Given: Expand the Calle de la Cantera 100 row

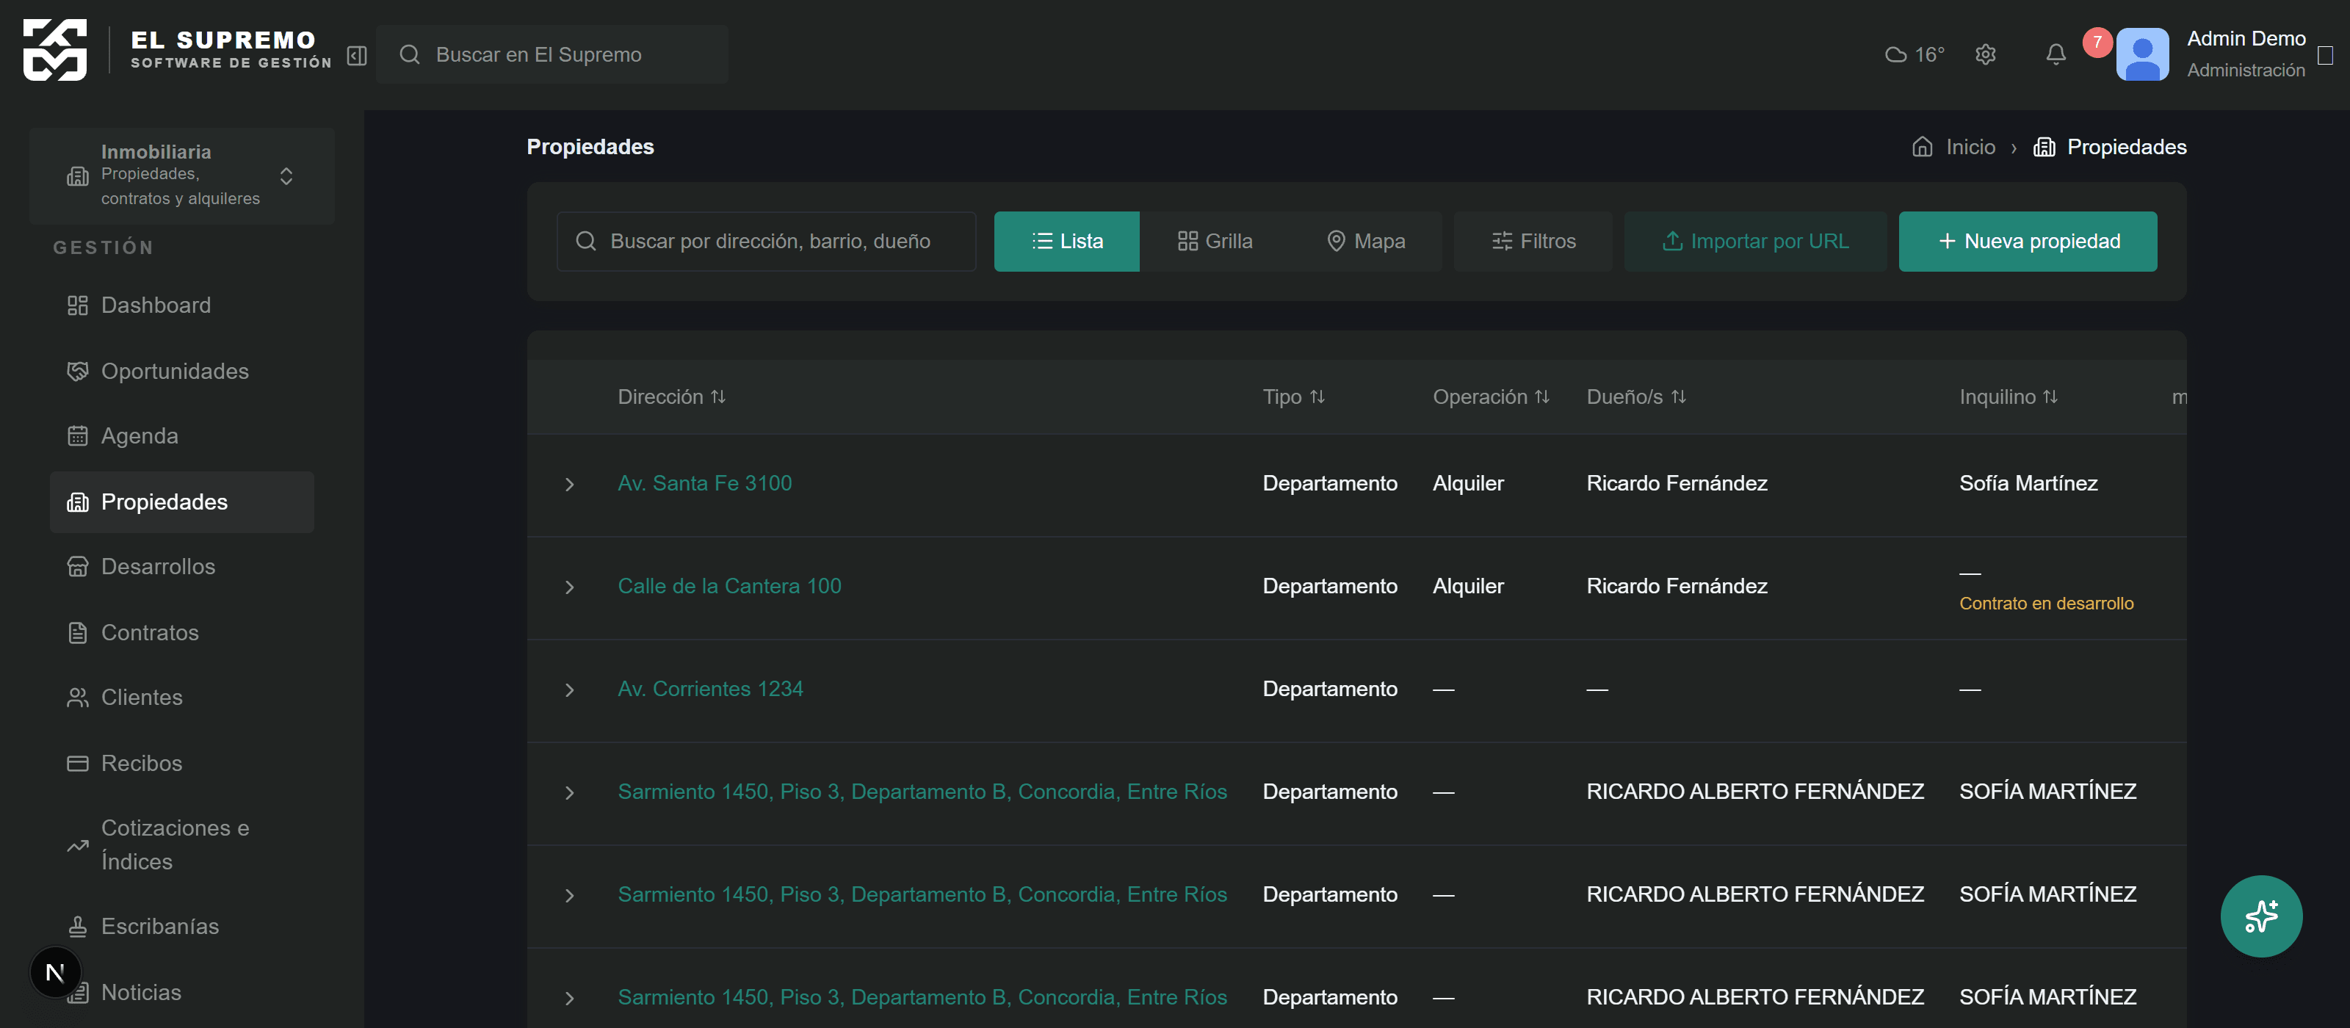Looking at the screenshot, I should (x=569, y=587).
